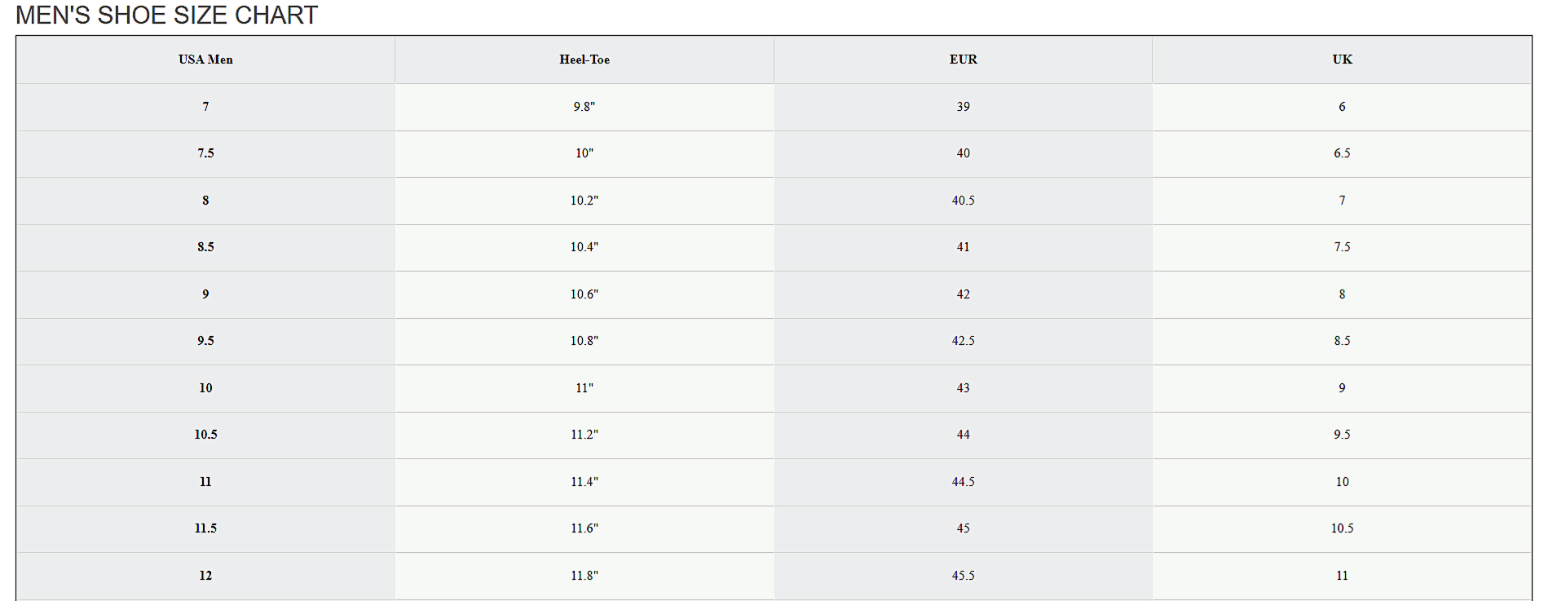The image size is (1544, 601).
Task: Select the UK size 11 cell
Action: click(1342, 576)
